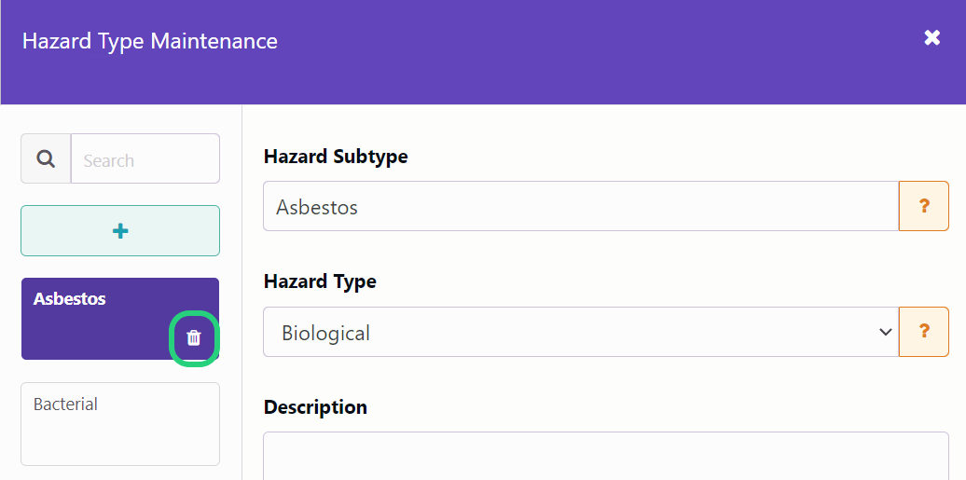Click the Hazard Type label
The width and height of the screenshot is (966, 480).
pos(320,281)
